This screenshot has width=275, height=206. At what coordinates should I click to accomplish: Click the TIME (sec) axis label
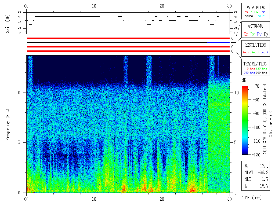pyautogui.click(x=251, y=198)
